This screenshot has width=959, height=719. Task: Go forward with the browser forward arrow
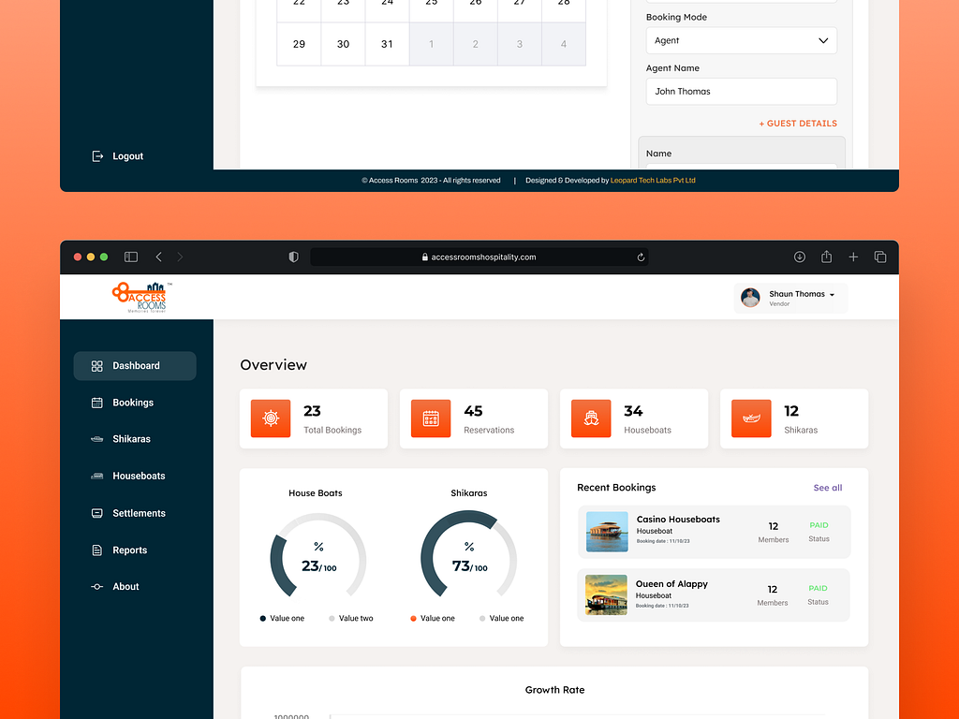coord(180,257)
